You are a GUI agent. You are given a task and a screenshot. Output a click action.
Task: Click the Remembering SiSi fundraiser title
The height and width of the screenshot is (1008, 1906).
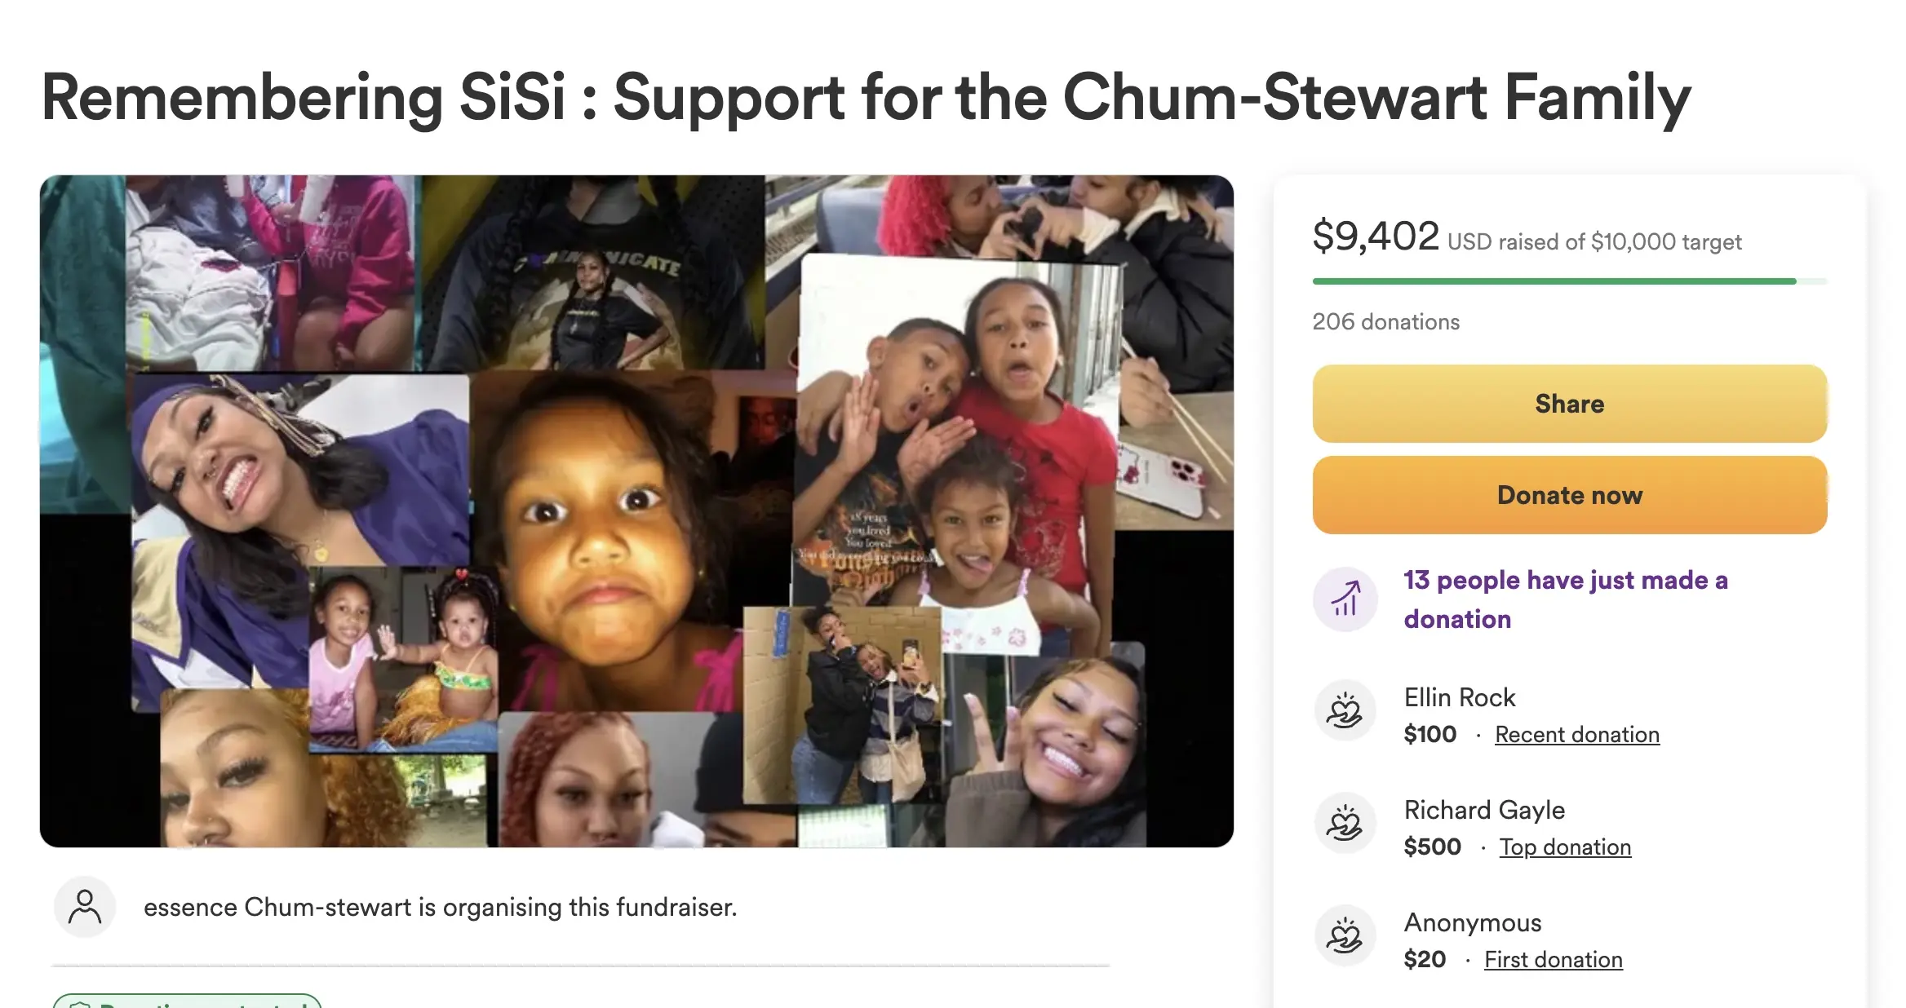(866, 98)
